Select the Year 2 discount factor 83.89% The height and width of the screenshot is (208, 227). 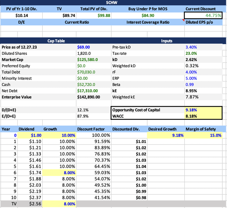point(94,148)
